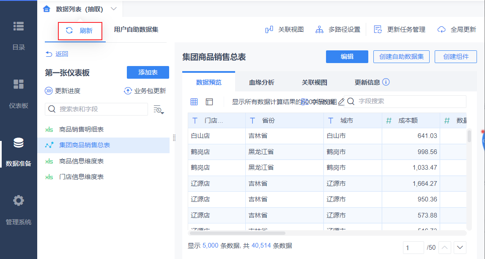Click the 5,000 displayed rows number

point(210,246)
